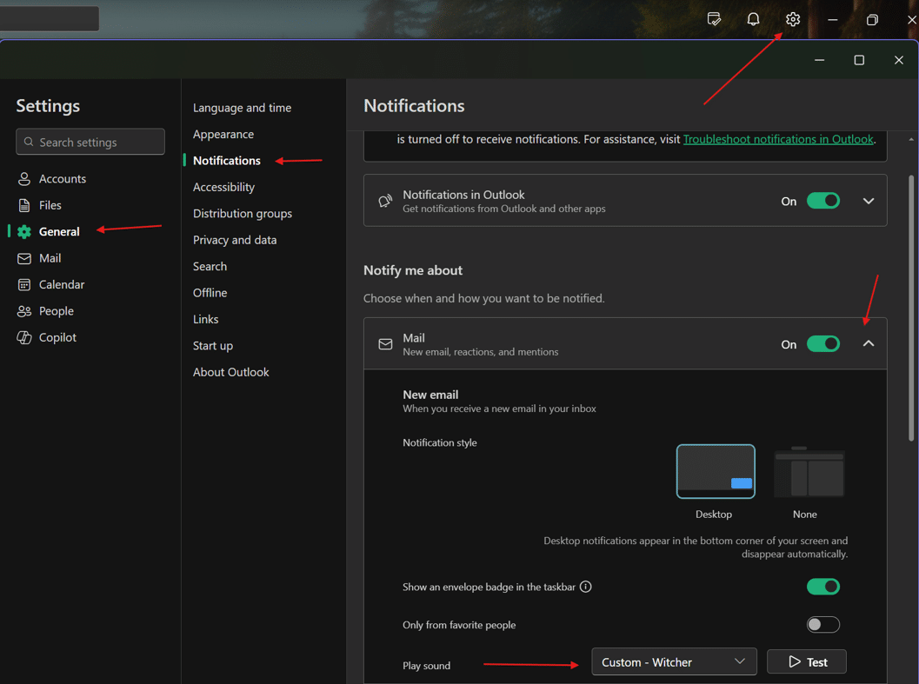919x684 pixels.
Task: Open the My Day tasks icon
Action: click(x=714, y=19)
